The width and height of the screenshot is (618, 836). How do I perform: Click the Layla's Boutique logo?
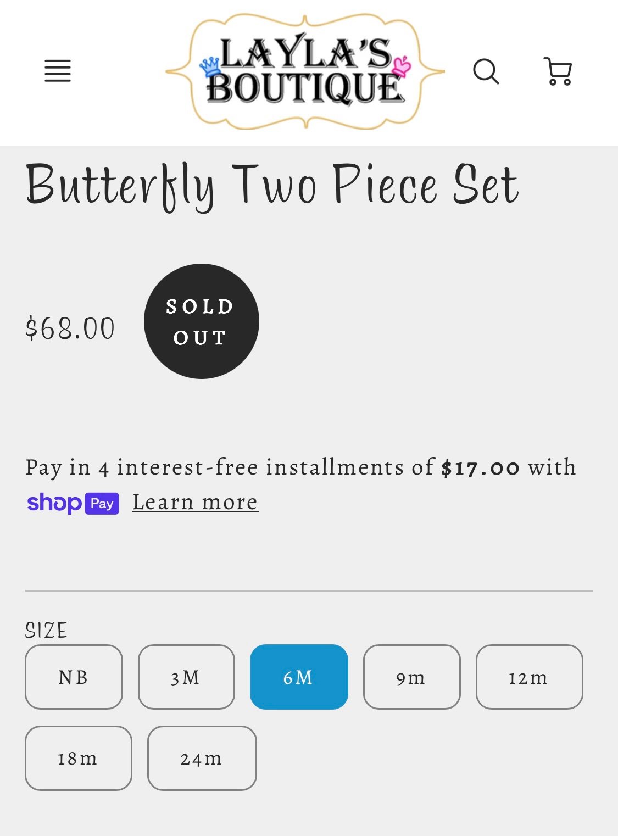point(305,71)
